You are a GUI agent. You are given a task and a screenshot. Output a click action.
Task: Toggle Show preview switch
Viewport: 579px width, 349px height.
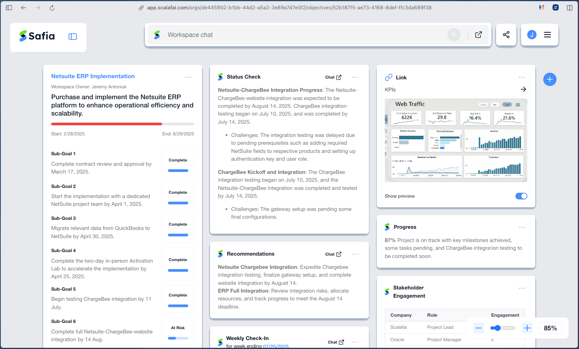coord(521,196)
